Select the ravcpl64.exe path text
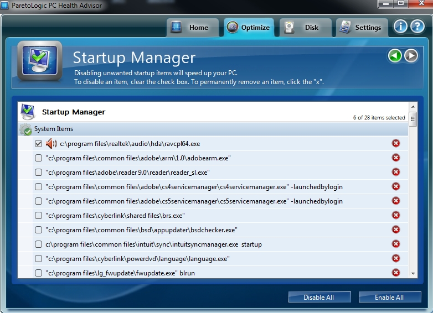 tap(130, 144)
